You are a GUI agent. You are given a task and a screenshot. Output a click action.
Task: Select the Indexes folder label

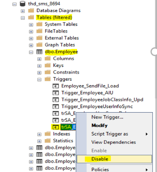pos(62,133)
